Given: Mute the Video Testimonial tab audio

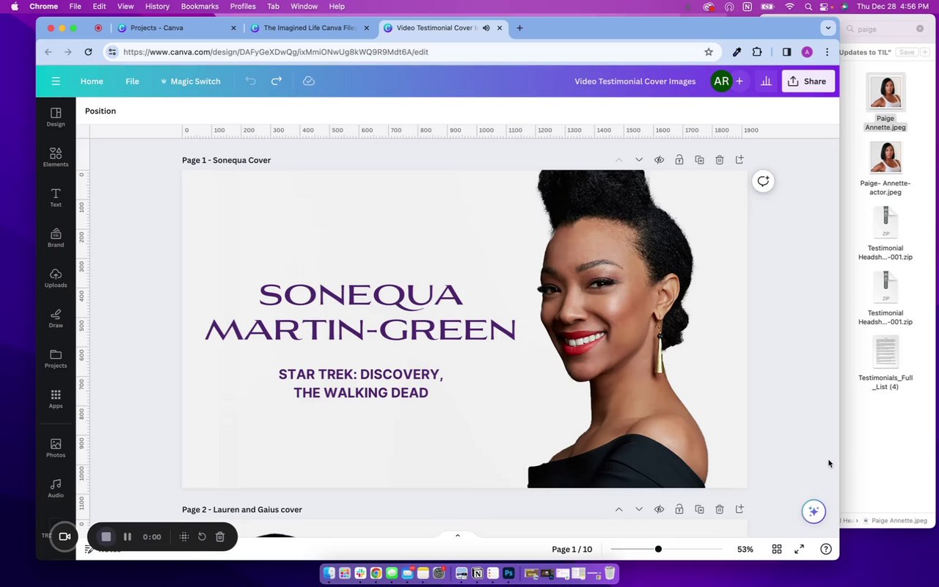Looking at the screenshot, I should (x=486, y=28).
